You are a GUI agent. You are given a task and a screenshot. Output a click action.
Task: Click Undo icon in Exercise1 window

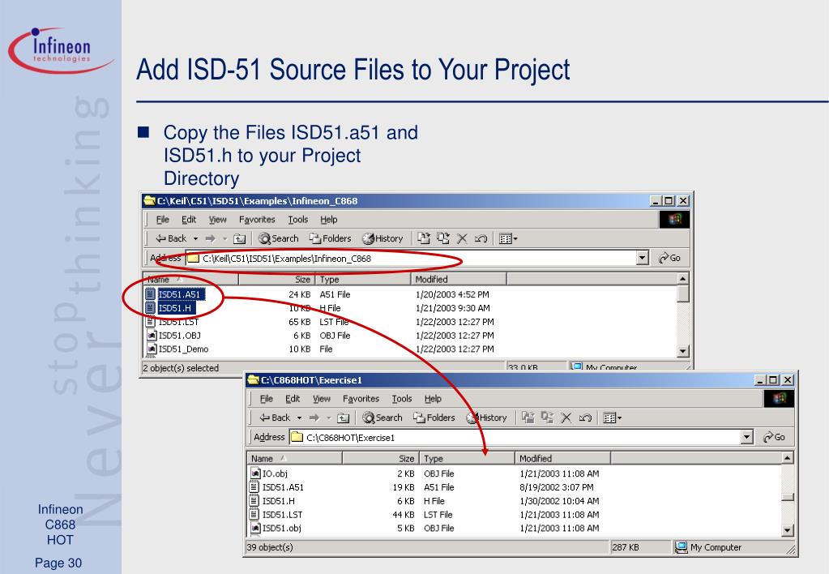click(585, 418)
